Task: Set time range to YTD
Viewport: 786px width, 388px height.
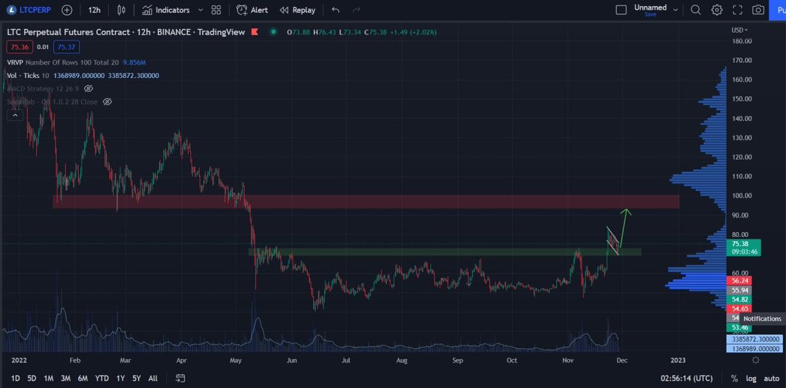Action: (x=102, y=378)
